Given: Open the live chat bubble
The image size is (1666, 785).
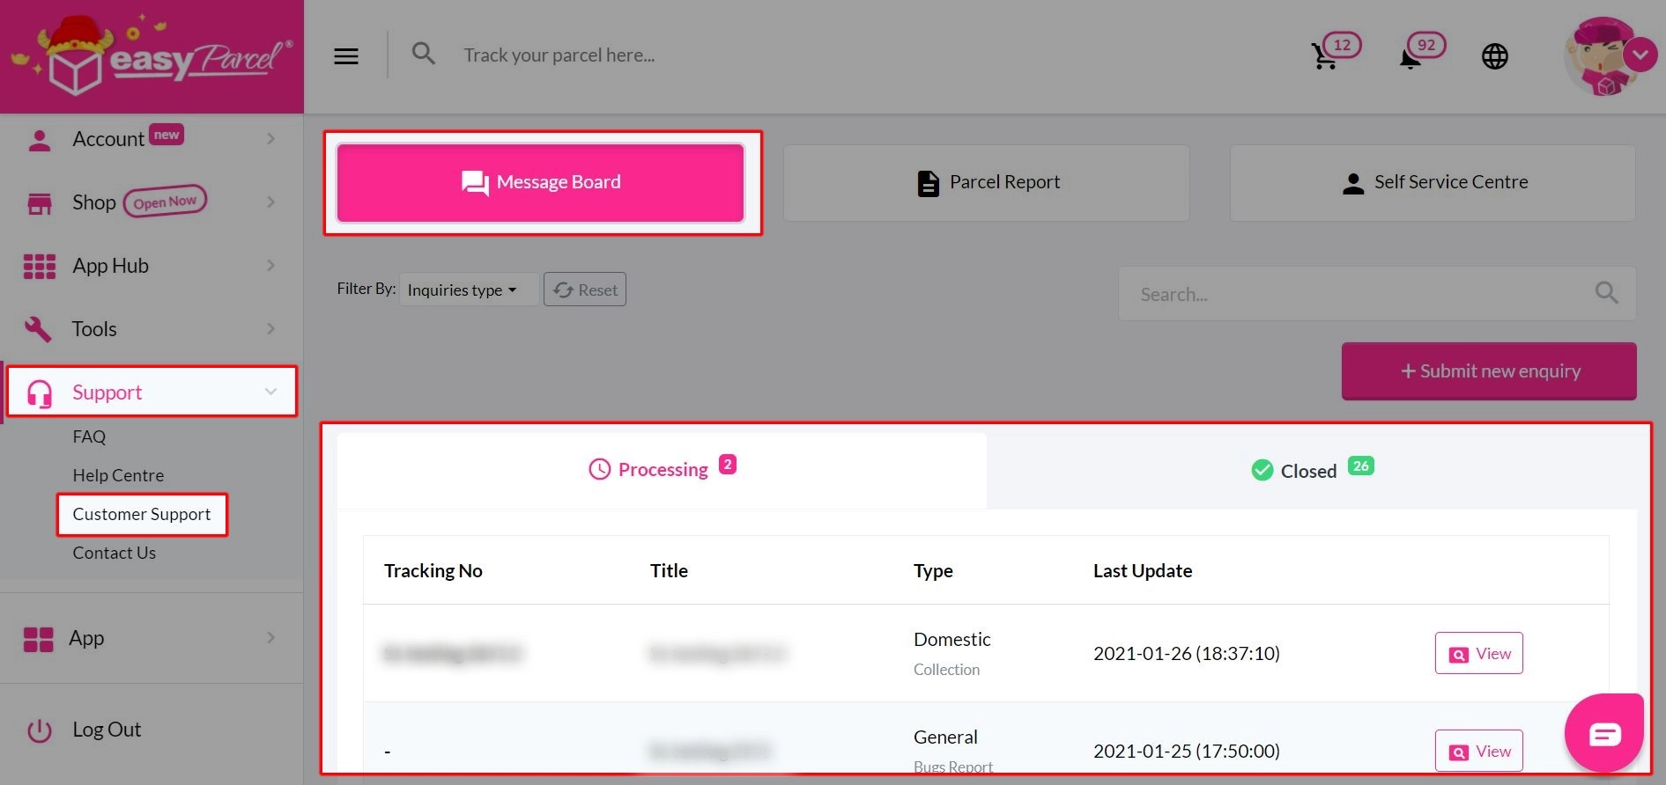Looking at the screenshot, I should click(x=1604, y=732).
